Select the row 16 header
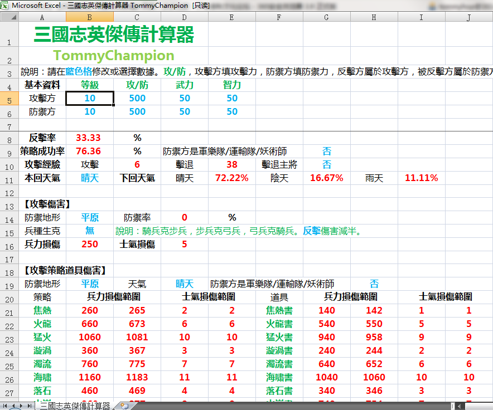The height and width of the screenshot is (410, 493). click(9, 244)
